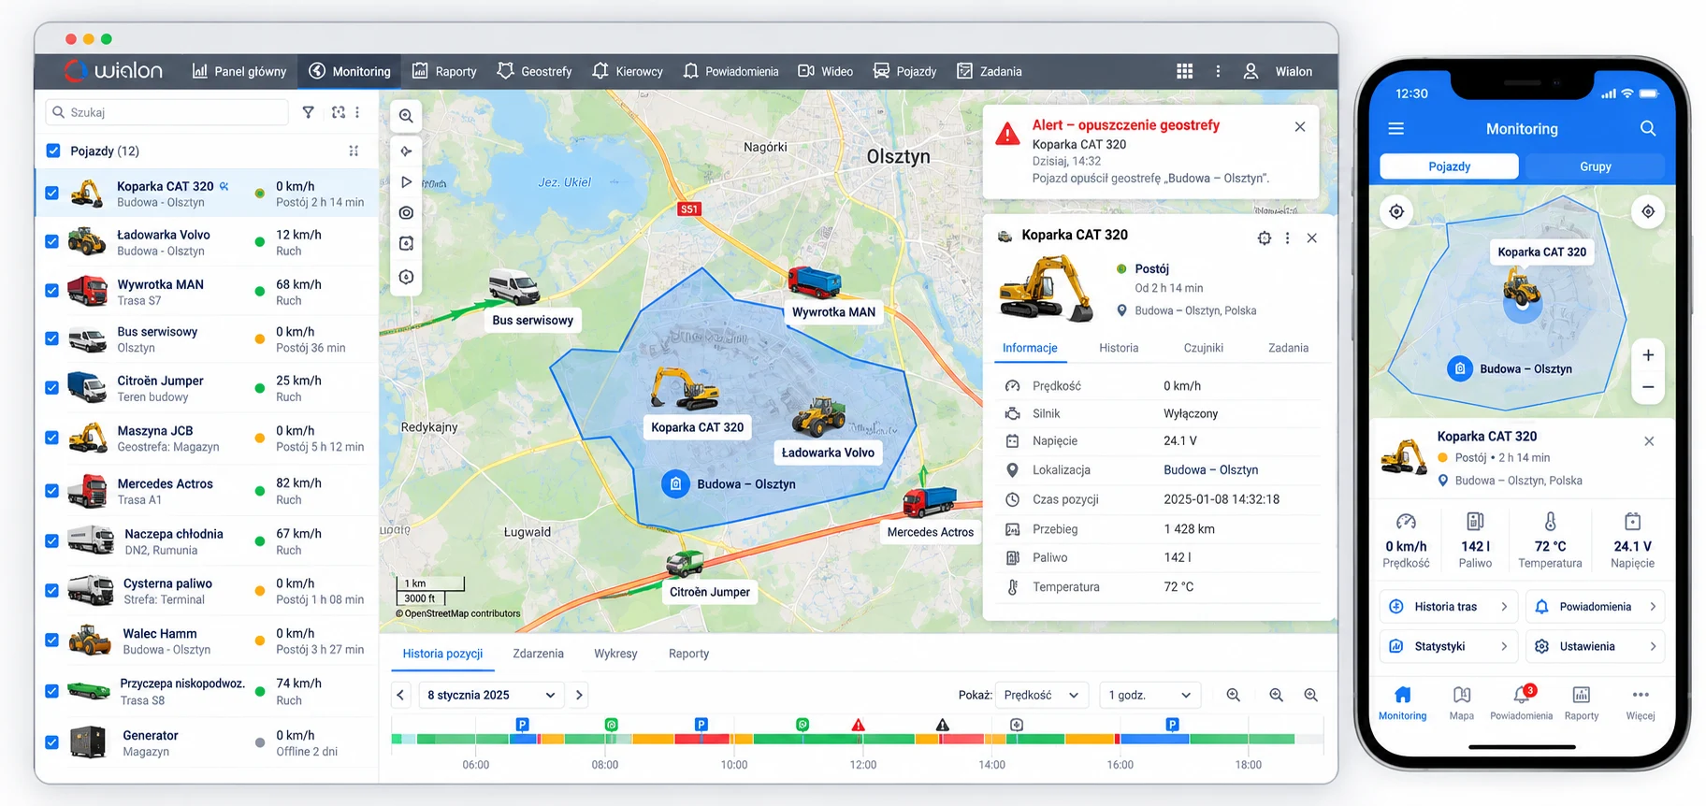
Task: Open the 8 stycznia 2025 date dropdown
Action: (491, 695)
